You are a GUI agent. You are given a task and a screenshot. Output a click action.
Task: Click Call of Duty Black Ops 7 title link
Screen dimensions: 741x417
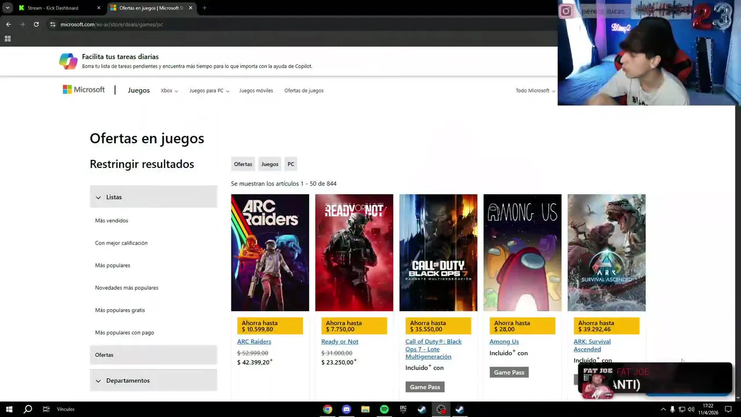click(434, 349)
